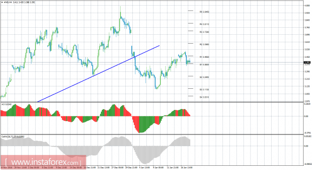
Task: Click the current price marker on axis
Action: [x=307, y=62]
